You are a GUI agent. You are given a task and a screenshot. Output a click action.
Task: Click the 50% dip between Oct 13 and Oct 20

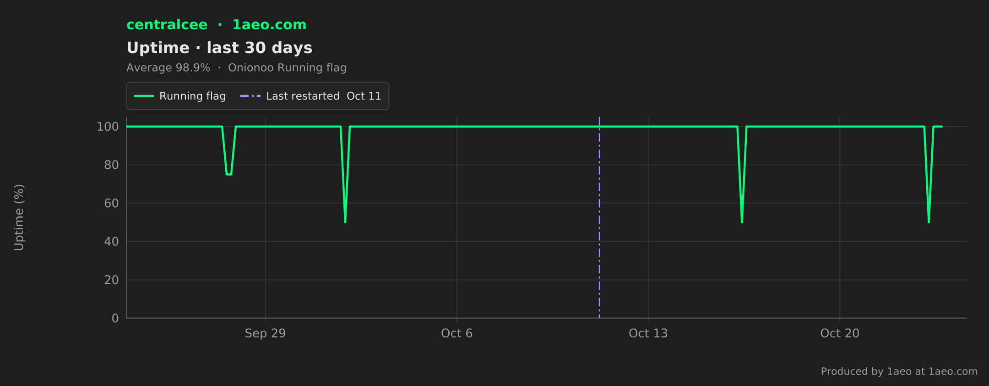tap(742, 222)
